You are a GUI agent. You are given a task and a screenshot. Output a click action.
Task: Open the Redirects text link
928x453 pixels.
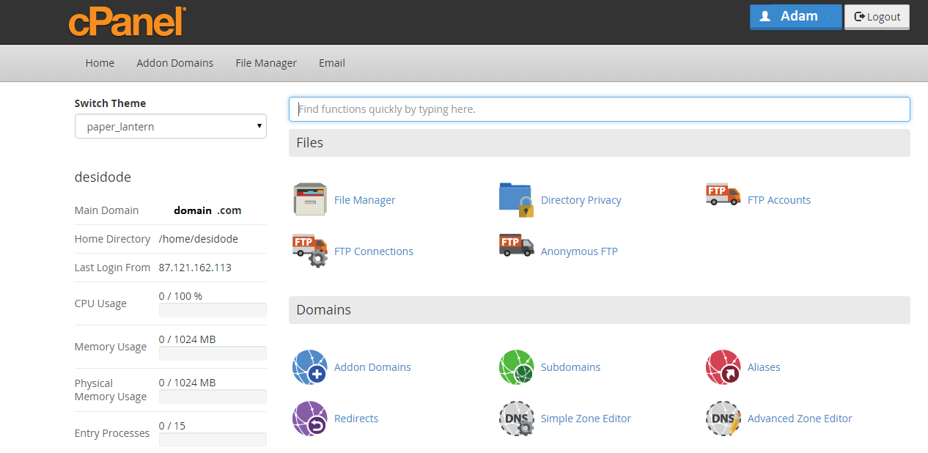pos(356,419)
